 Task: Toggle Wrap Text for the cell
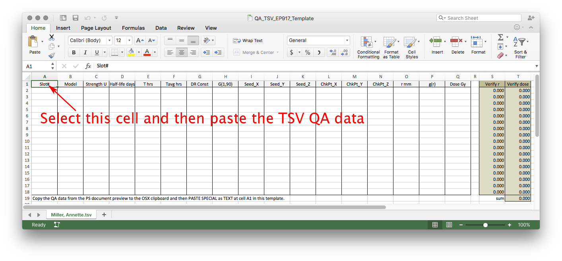click(248, 40)
